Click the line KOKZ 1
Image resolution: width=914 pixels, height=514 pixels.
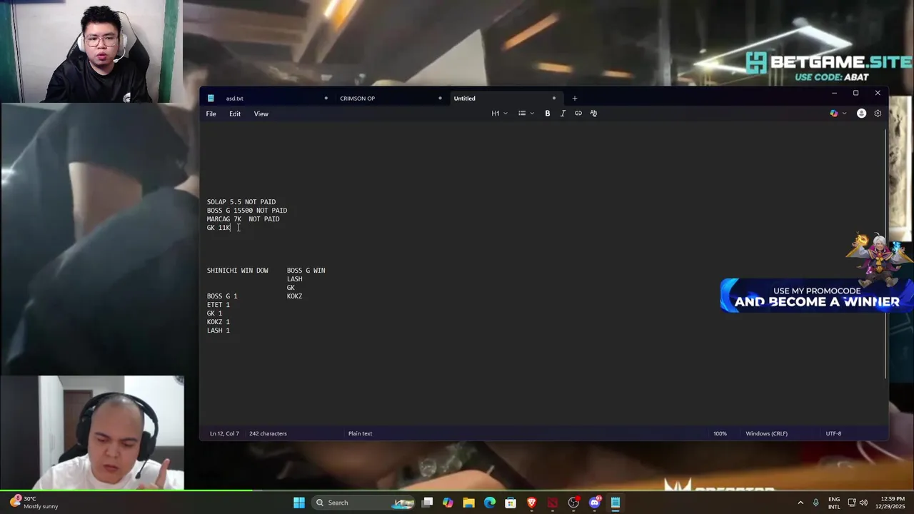(x=219, y=322)
